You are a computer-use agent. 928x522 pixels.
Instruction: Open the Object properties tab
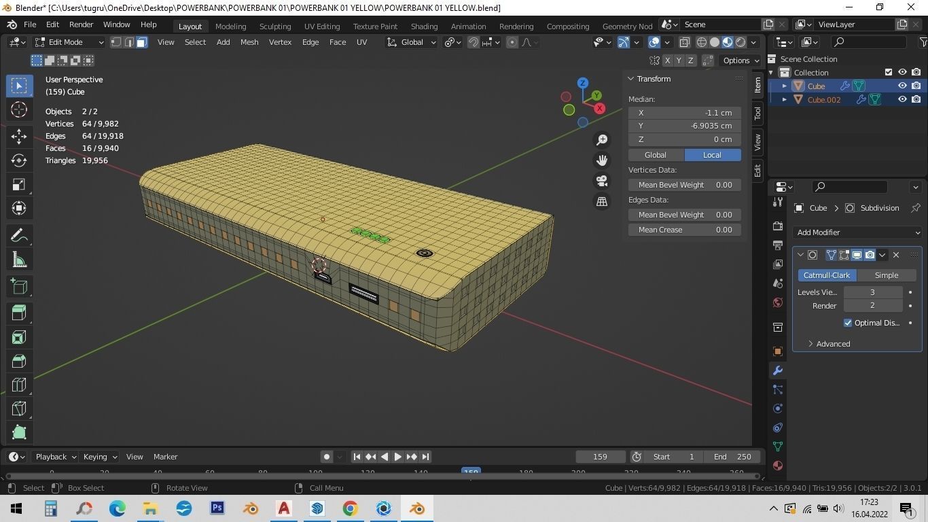(x=778, y=351)
